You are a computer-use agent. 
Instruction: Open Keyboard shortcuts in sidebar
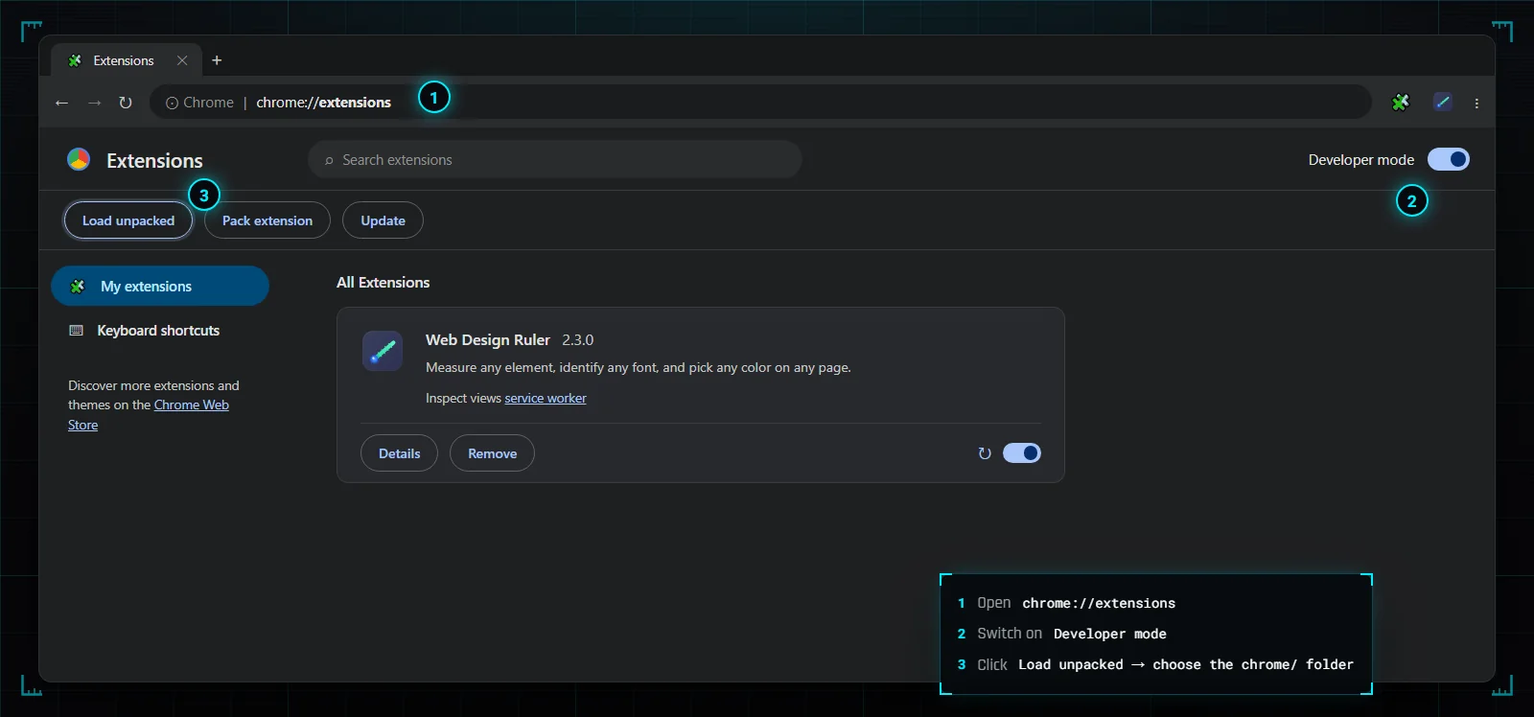pyautogui.click(x=158, y=331)
